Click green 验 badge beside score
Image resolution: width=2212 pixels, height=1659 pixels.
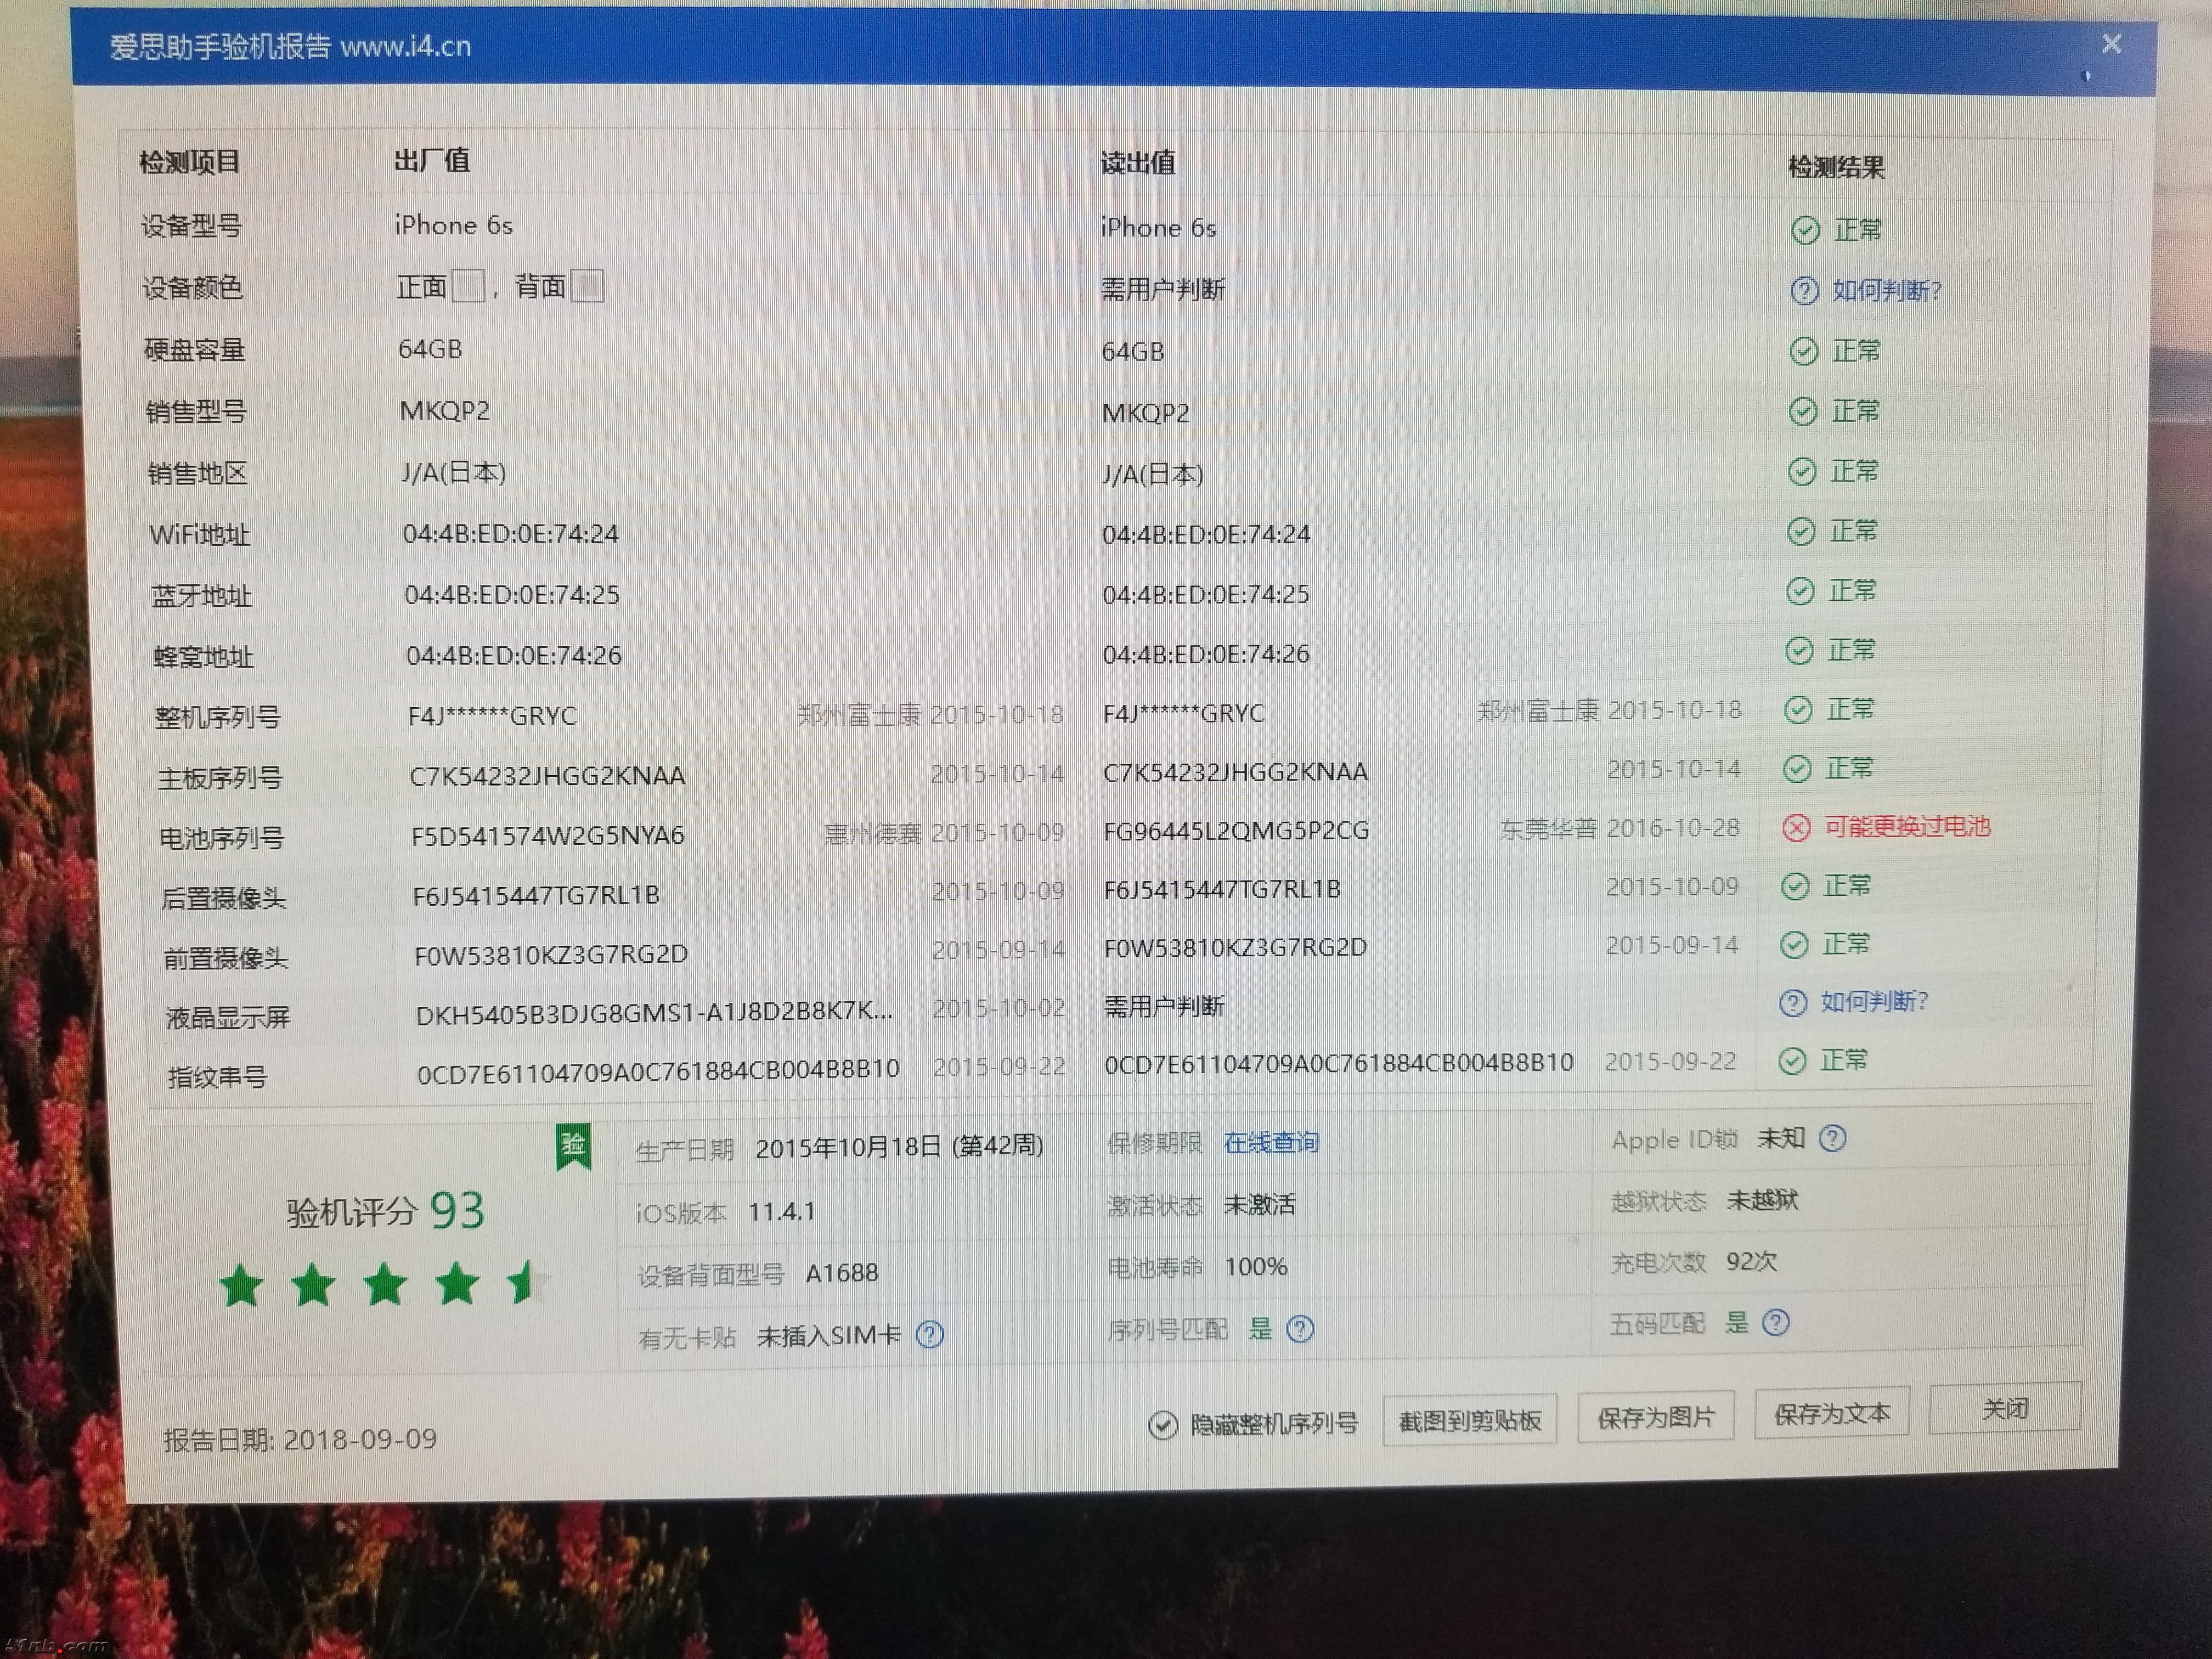(x=573, y=1146)
